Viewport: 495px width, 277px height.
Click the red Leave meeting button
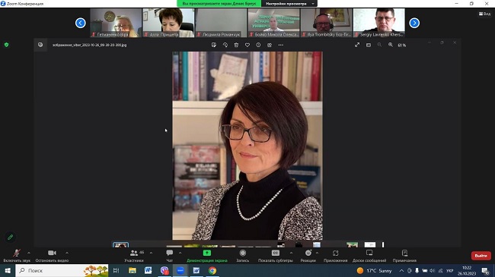[481, 256]
